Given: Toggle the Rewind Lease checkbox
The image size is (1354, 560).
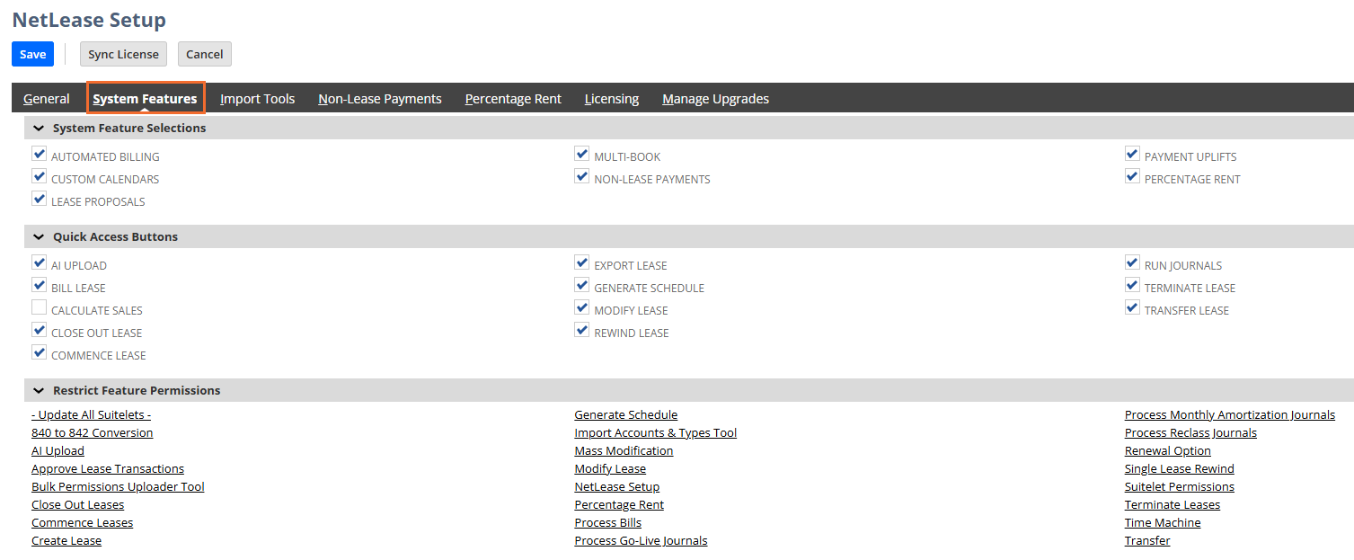Looking at the screenshot, I should 582,331.
